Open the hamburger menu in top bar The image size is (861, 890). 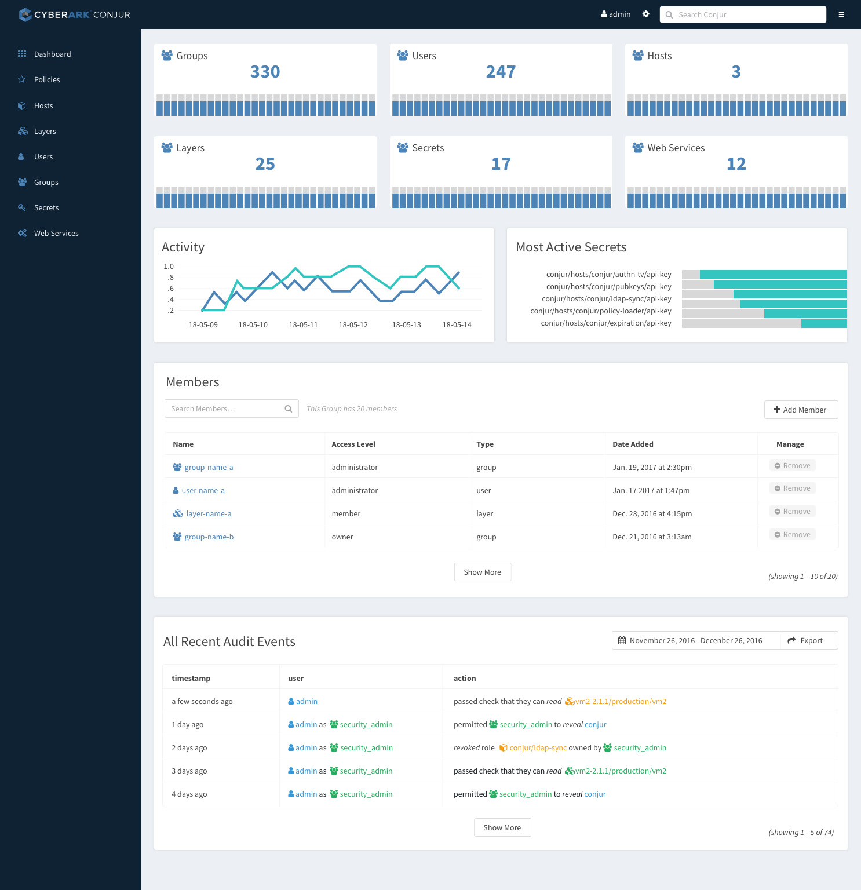pos(841,14)
